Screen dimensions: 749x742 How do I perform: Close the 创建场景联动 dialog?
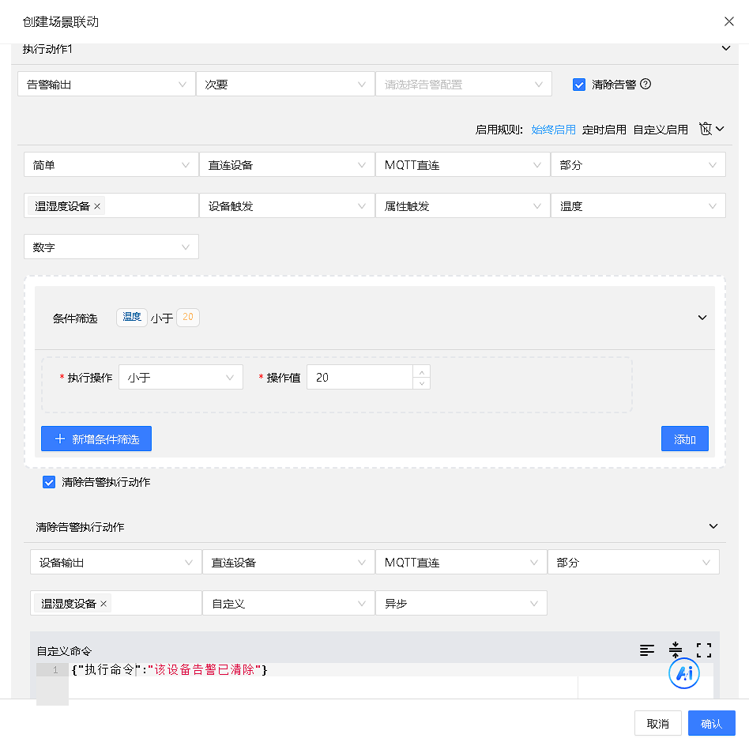pos(728,21)
